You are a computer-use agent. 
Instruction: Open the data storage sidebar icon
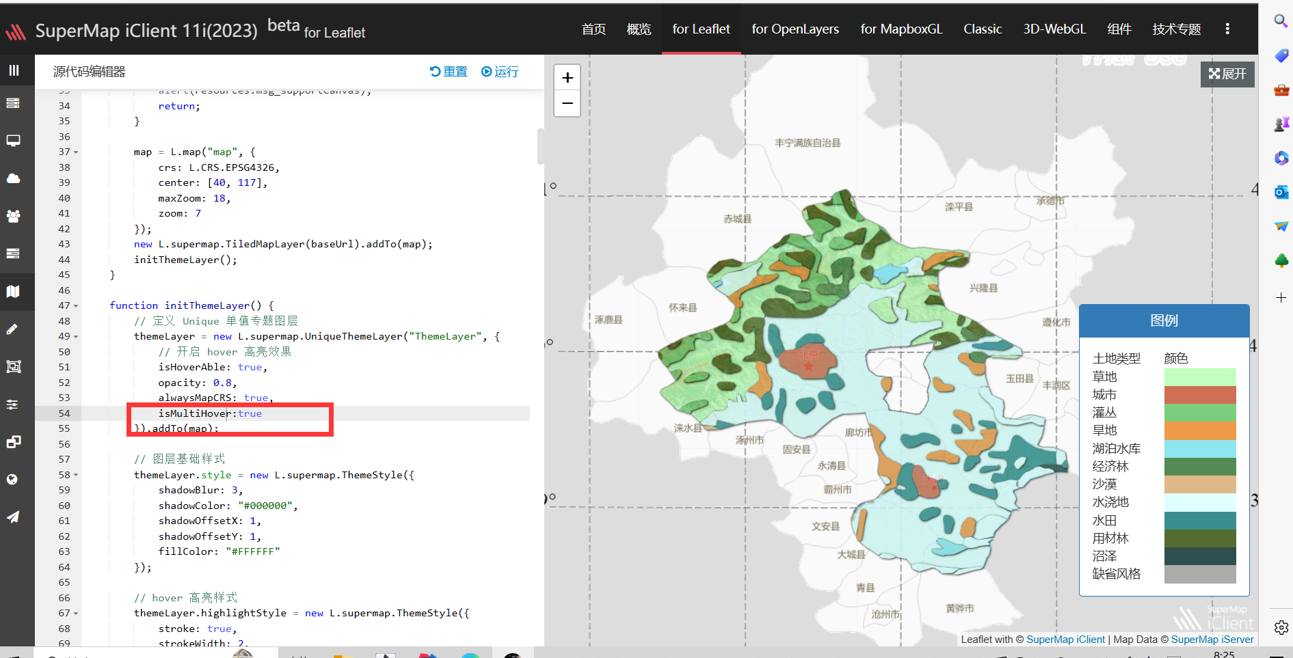tap(13, 253)
